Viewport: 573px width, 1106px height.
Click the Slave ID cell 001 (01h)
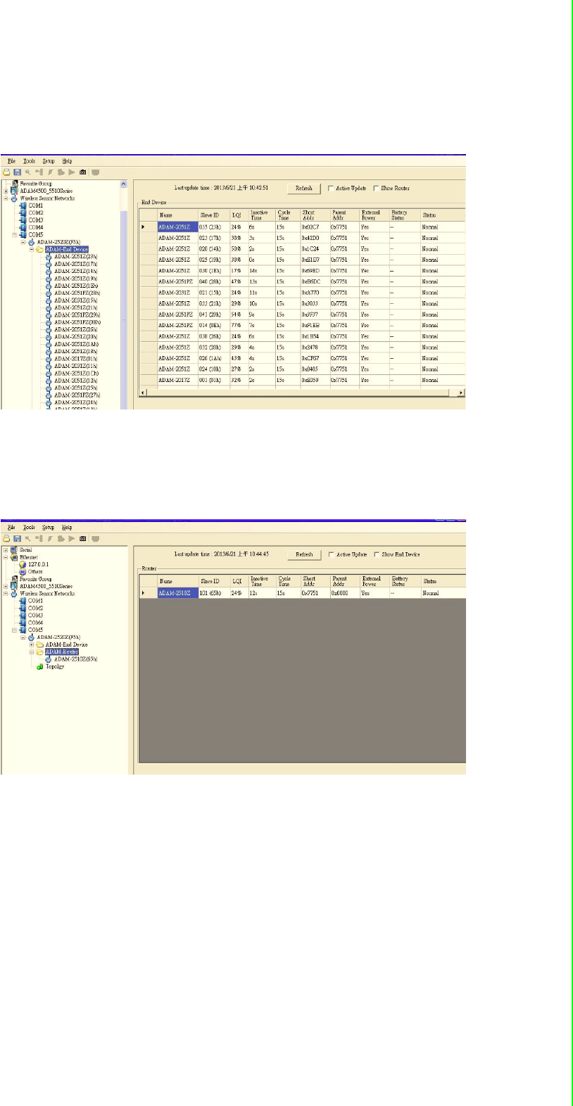(213, 381)
